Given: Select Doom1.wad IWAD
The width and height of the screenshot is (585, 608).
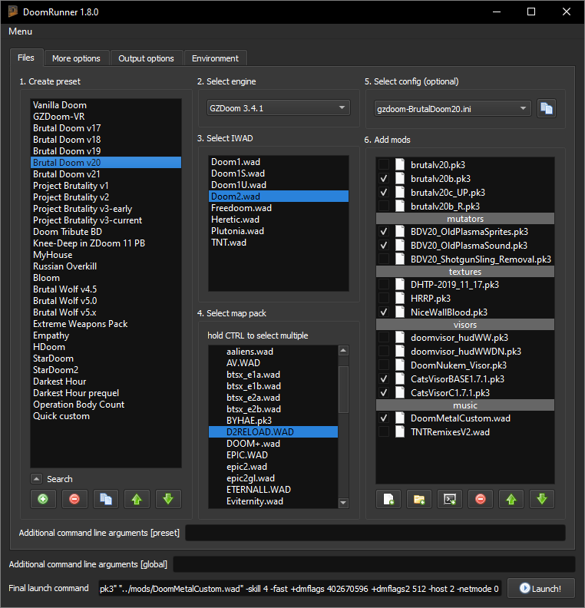Looking at the screenshot, I should point(279,162).
